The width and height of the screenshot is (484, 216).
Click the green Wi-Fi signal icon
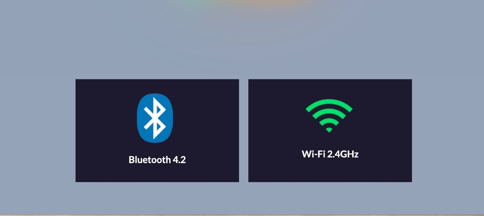click(329, 115)
